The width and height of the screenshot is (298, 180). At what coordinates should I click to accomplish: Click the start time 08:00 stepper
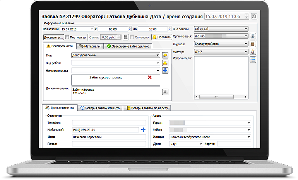[129, 29]
